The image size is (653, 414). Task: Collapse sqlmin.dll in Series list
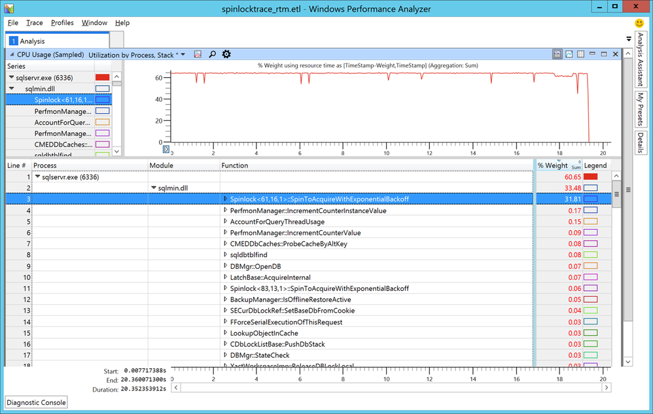(12, 89)
